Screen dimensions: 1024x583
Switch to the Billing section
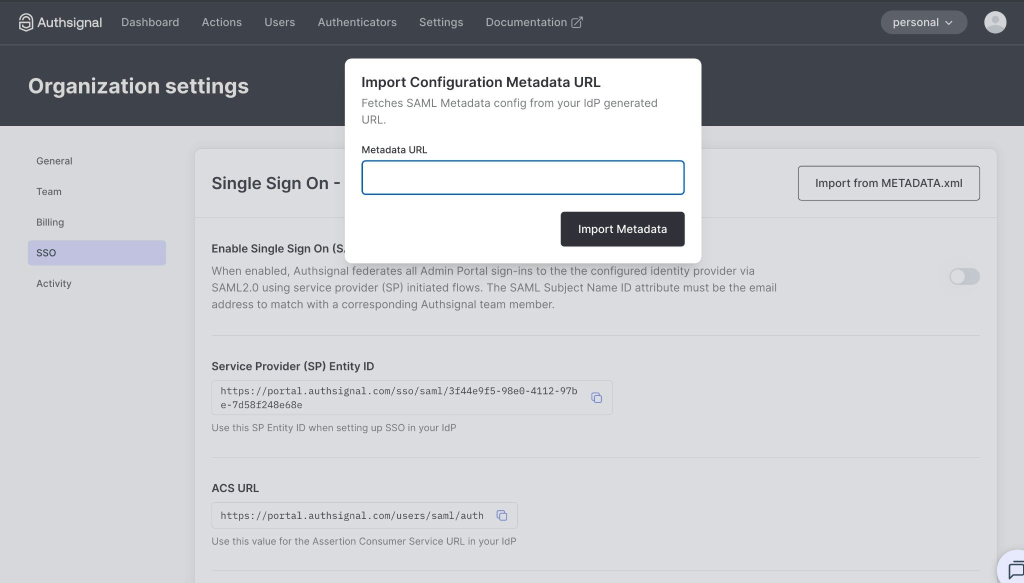point(50,222)
